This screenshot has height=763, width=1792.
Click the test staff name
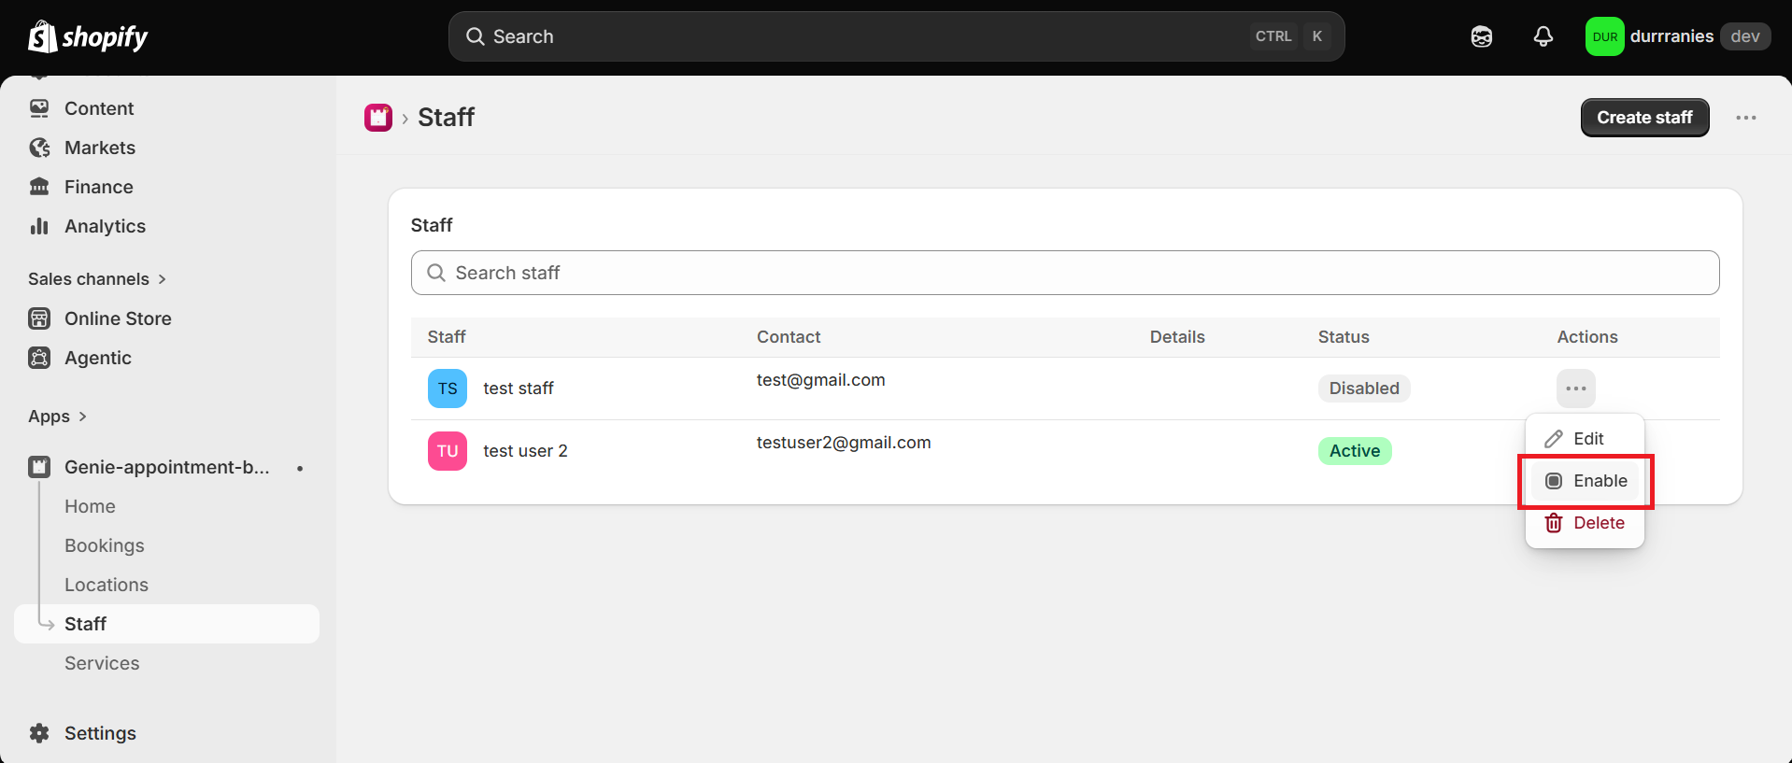point(518,389)
